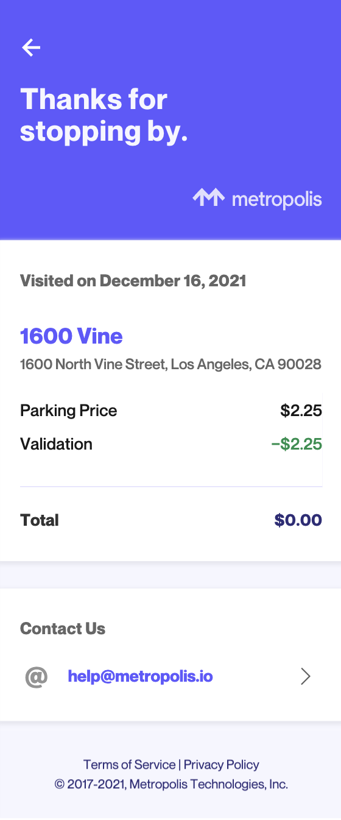This screenshot has height=820, width=341.
Task: Select the Validation label
Action: [x=56, y=444]
